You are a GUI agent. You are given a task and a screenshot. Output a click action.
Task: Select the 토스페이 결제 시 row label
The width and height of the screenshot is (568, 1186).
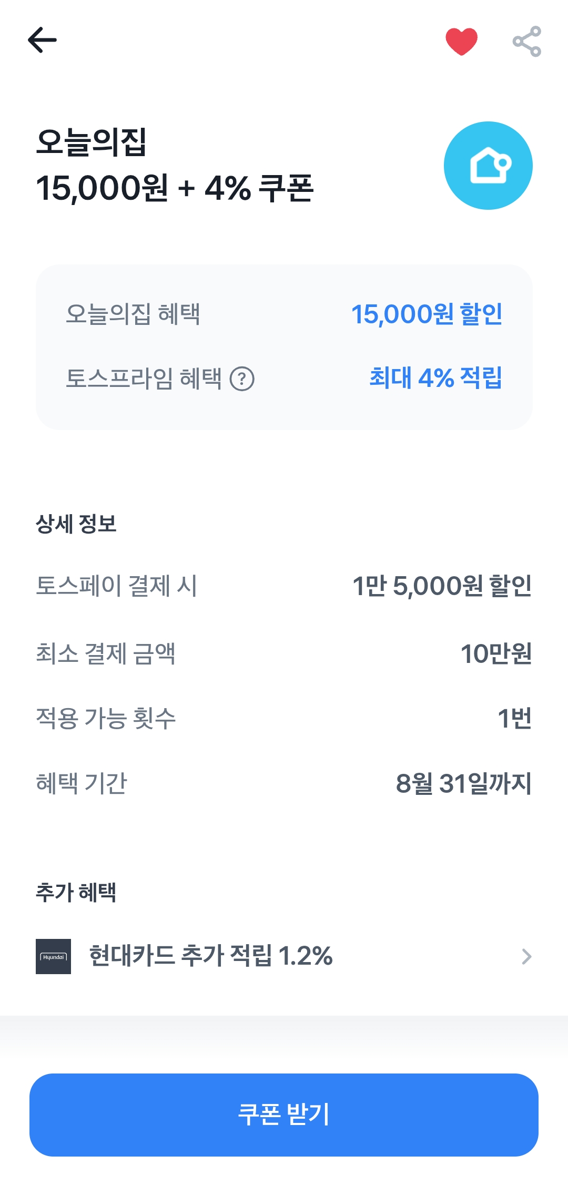pyautogui.click(x=116, y=586)
